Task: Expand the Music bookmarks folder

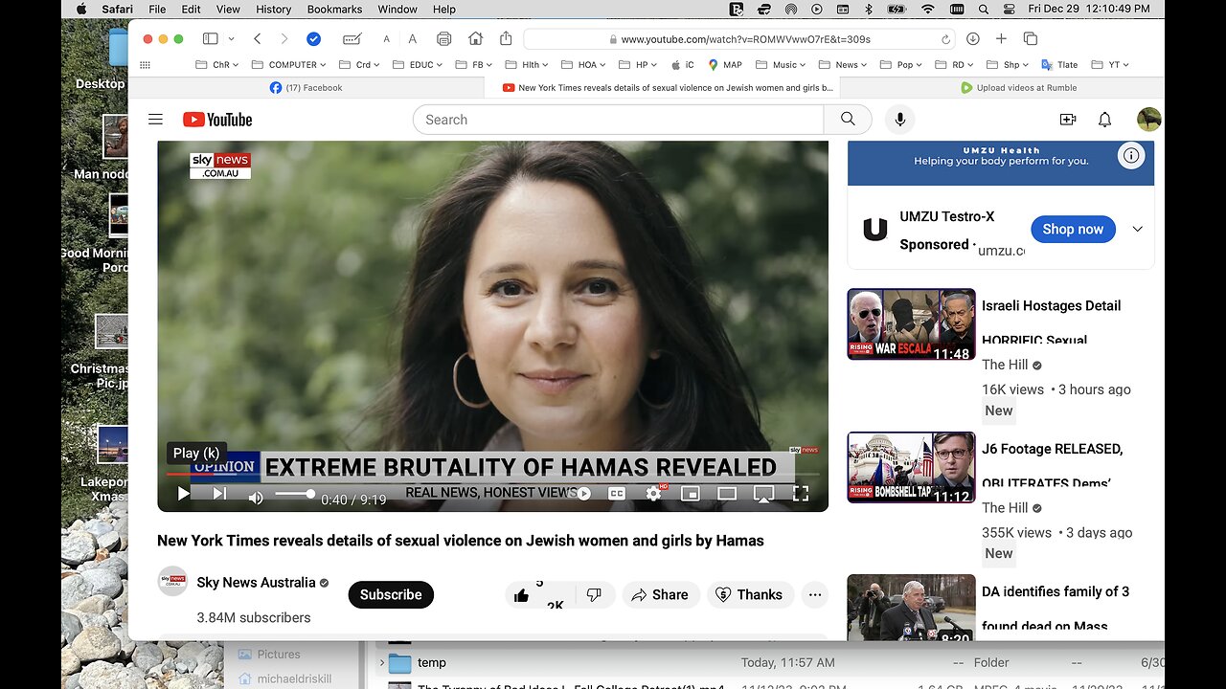Action: 781,65
